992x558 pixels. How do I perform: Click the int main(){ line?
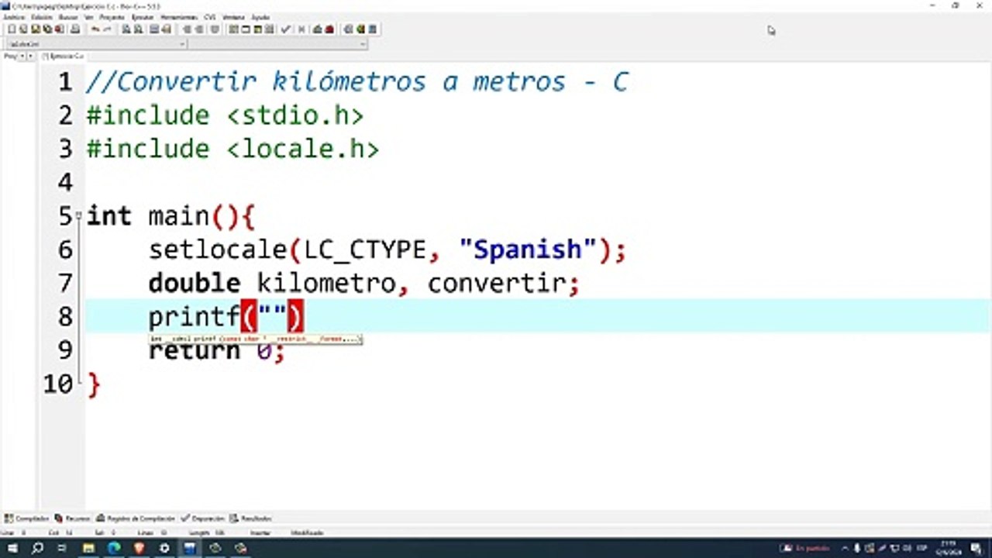(x=170, y=216)
